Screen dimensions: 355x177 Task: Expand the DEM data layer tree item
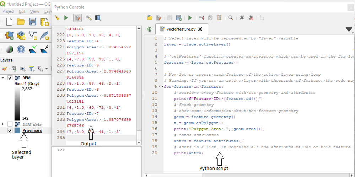coord(3,124)
